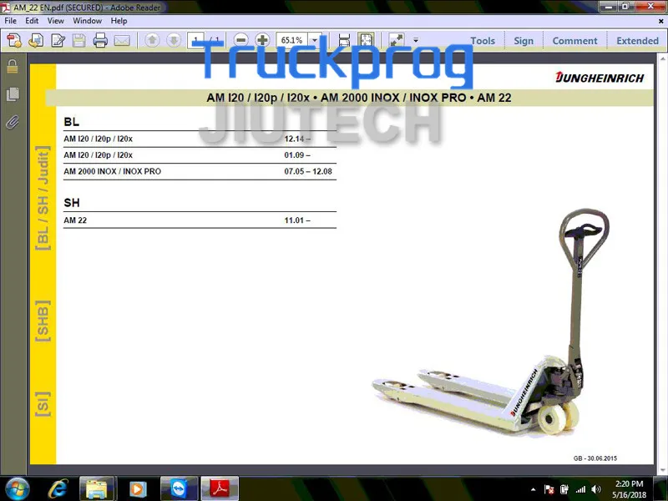Screen dimensions: 668x501
Task: Click the 65.1% zoom value field
Action: tap(291, 40)
